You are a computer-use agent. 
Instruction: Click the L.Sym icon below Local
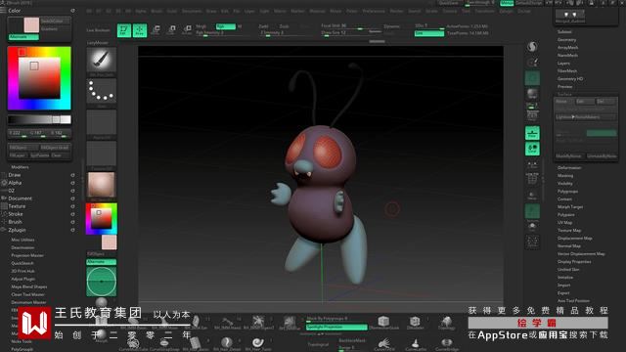click(x=532, y=164)
